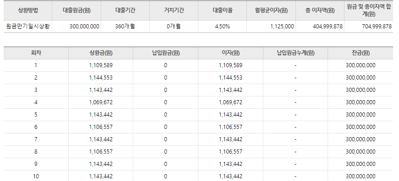Select 잔금 300,000,000 in installment 9 row
This screenshot has width=399, height=181.
[361, 164]
